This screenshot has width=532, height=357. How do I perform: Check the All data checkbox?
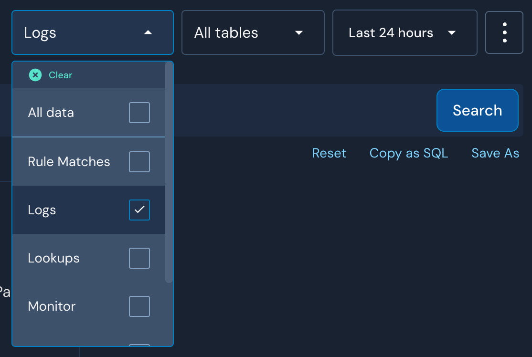click(x=139, y=113)
